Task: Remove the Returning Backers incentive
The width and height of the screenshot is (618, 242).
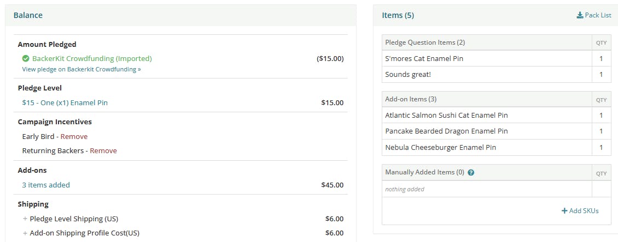Action: coord(103,150)
